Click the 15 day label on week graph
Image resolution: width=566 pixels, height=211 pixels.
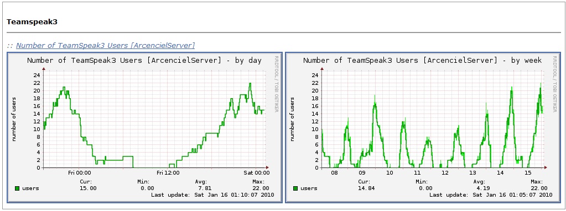(528, 172)
